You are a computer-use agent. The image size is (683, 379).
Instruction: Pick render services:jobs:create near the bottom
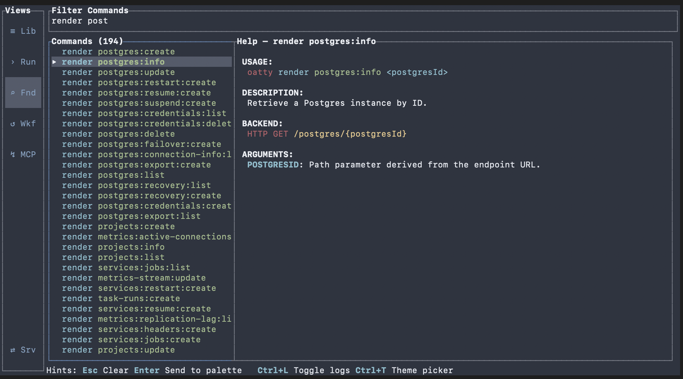pos(131,339)
